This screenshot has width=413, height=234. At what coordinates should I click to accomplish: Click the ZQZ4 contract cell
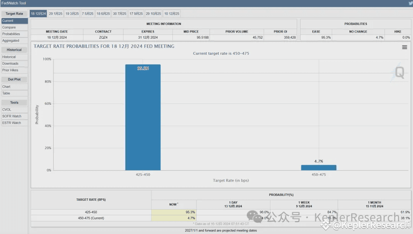tap(103, 37)
